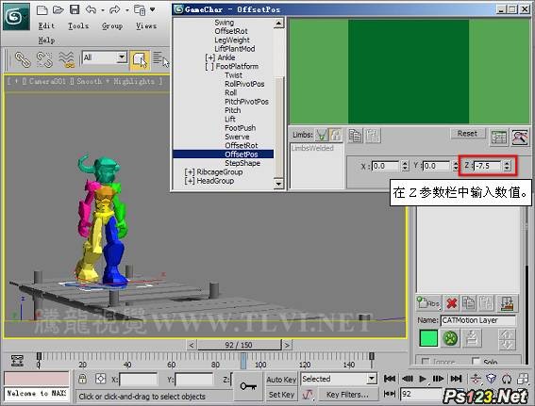Expand the RibcageGroup tree node
This screenshot has height=406, width=535.
[190, 172]
